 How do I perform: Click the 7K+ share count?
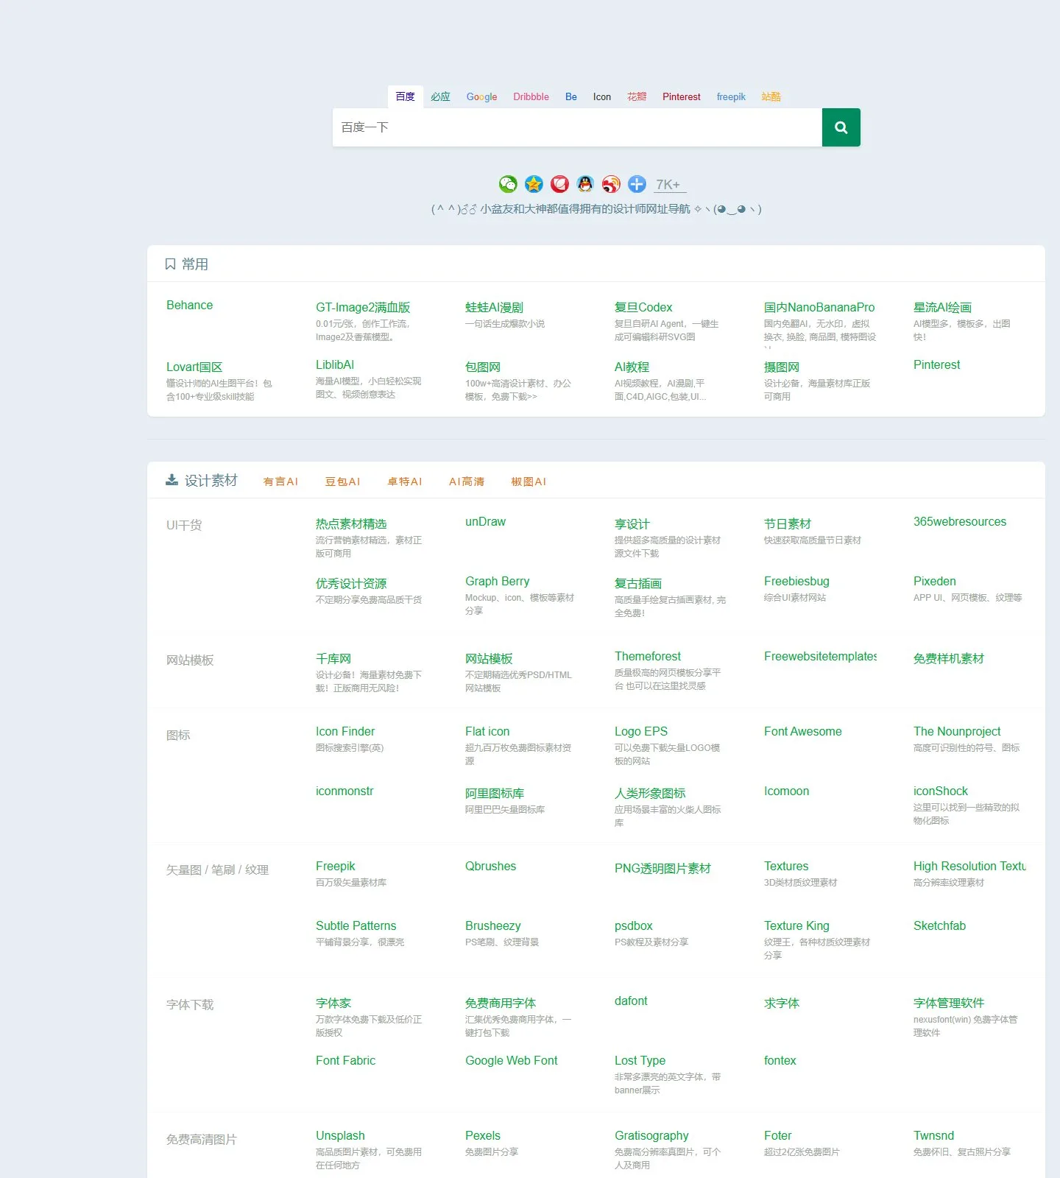click(668, 185)
